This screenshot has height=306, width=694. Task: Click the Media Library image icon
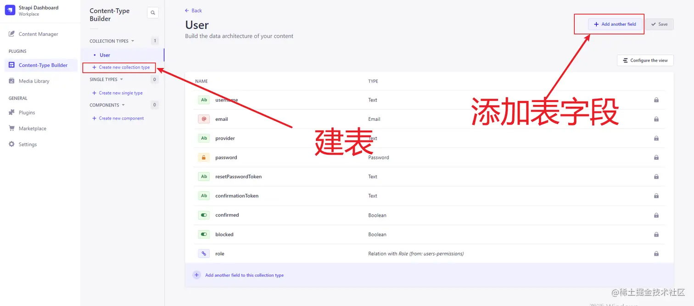pyautogui.click(x=11, y=81)
